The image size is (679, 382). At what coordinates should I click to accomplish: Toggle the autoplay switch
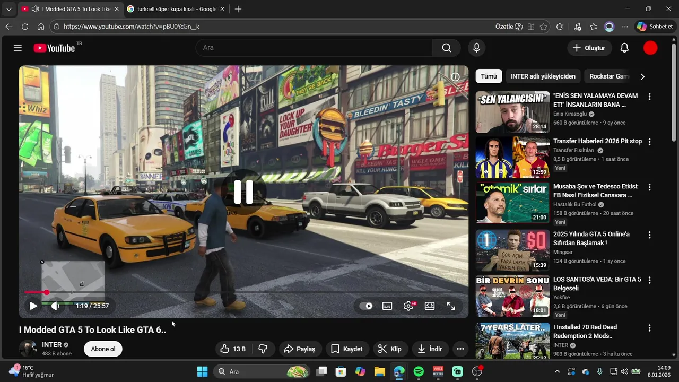(366, 306)
